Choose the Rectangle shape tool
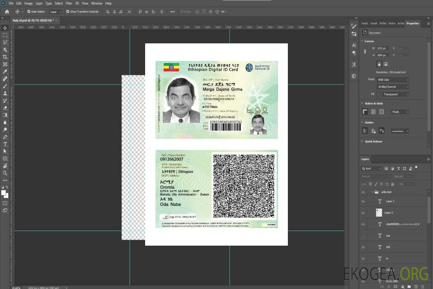 click(5, 159)
